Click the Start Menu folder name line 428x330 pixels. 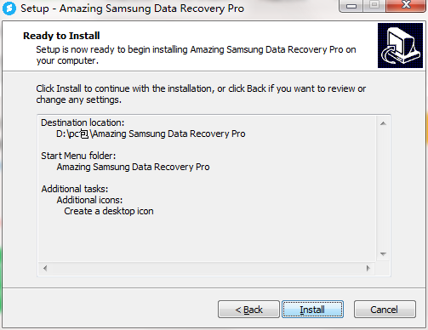click(133, 167)
